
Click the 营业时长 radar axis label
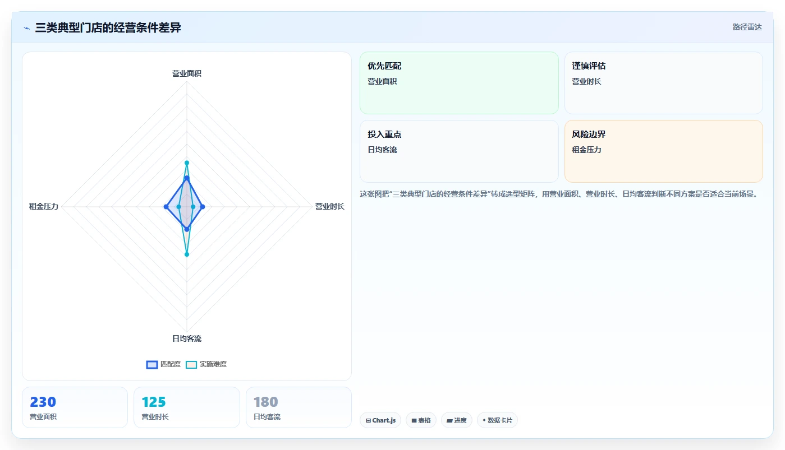pyautogui.click(x=329, y=207)
